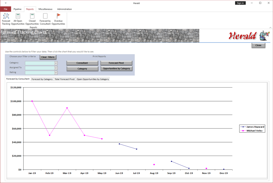The width and height of the screenshot is (273, 183).
Task: Click the Michael Velez Mar-19 data point
Action: point(67,108)
